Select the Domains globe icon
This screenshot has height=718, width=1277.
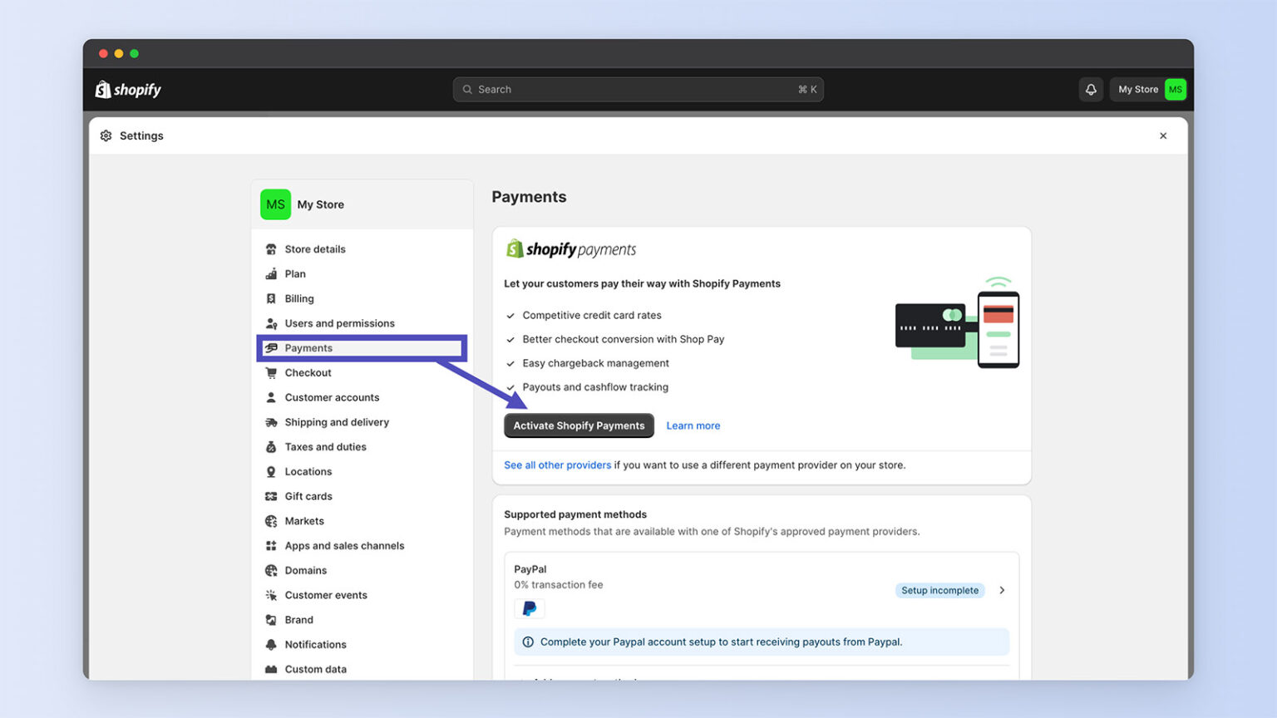271,570
